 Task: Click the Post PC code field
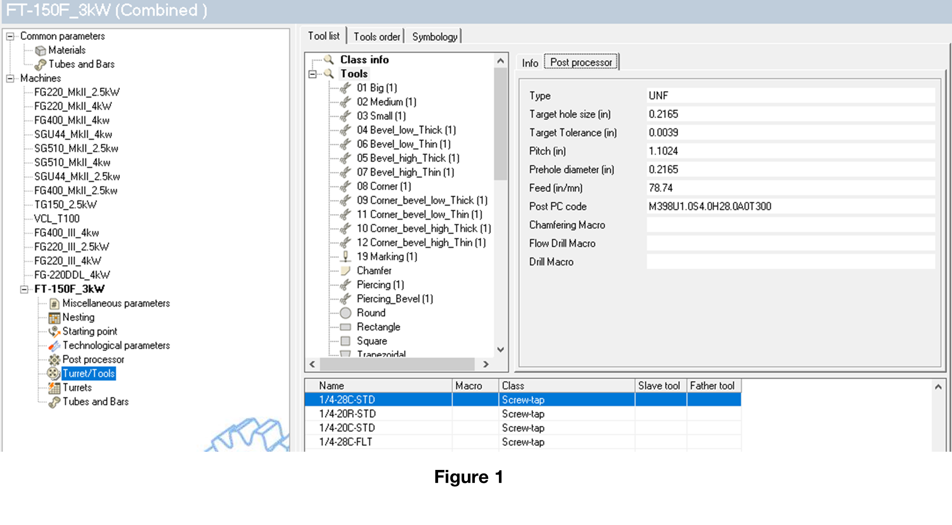pyautogui.click(x=790, y=207)
